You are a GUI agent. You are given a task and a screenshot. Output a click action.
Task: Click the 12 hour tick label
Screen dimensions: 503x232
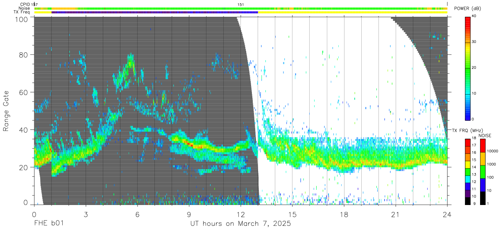click(x=240, y=214)
